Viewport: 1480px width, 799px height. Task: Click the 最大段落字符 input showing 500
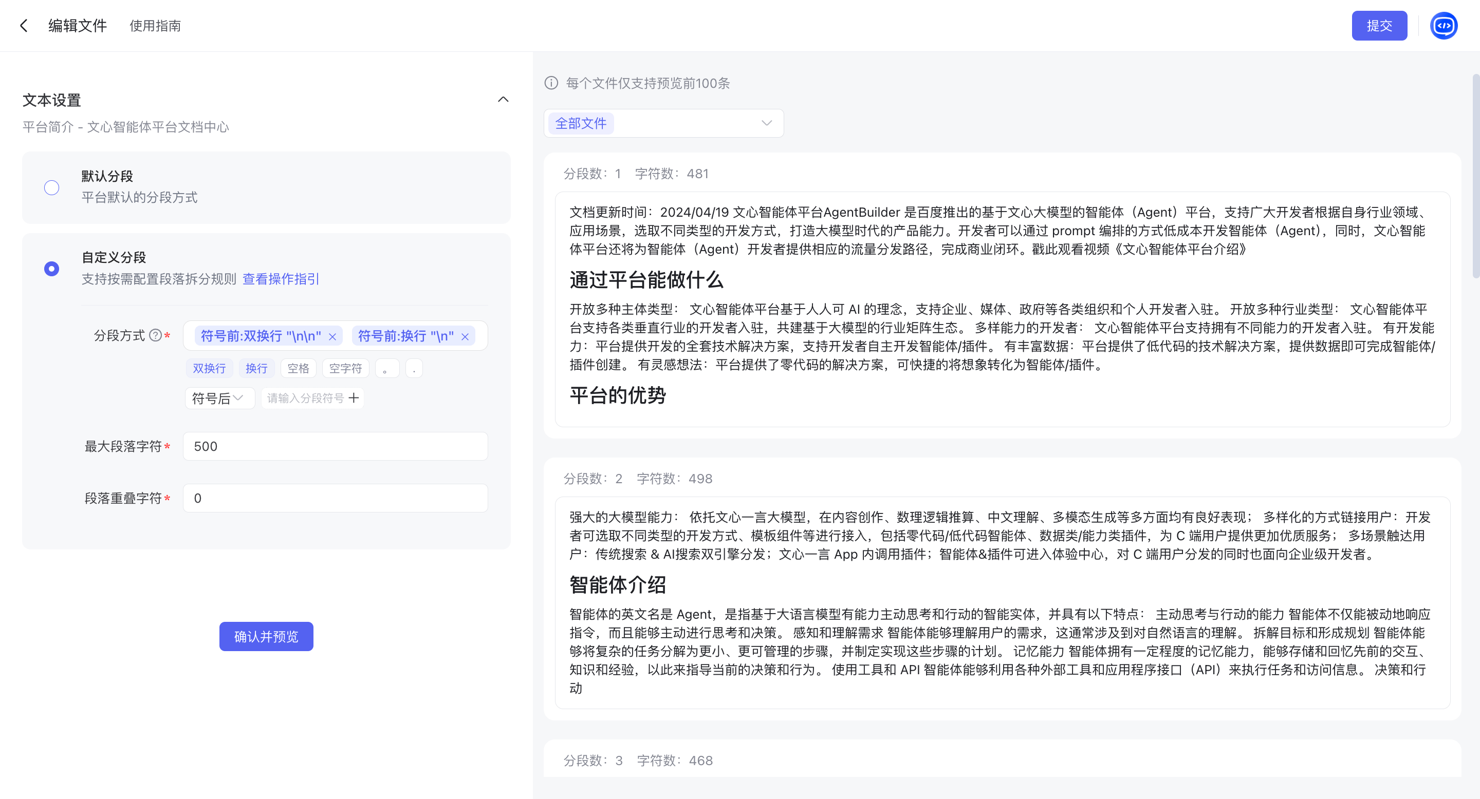(335, 446)
